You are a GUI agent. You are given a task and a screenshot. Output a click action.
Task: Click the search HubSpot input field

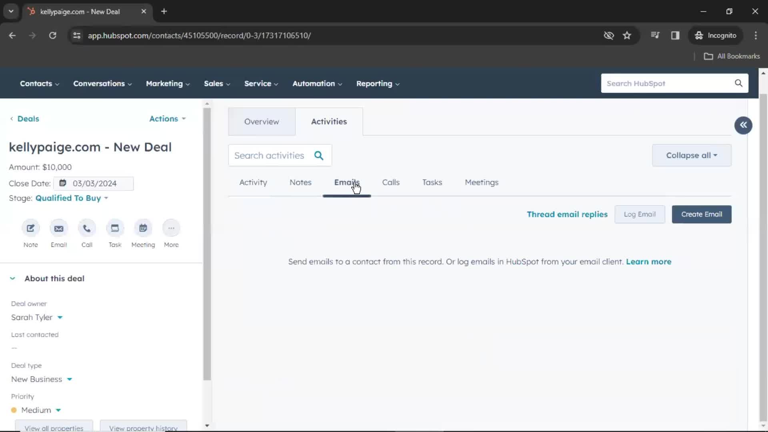coord(670,83)
